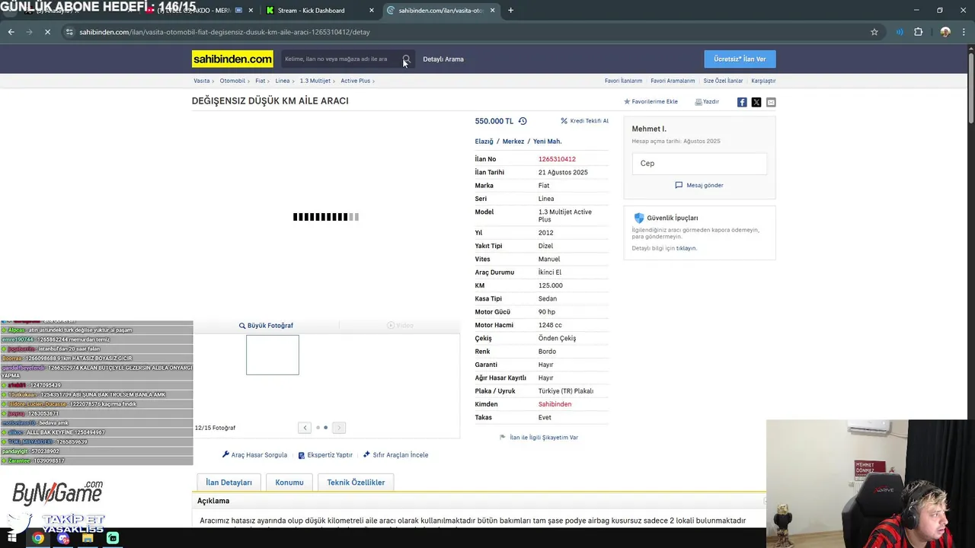
Task: Click Kredi Teklifi Al link
Action: coord(590,121)
